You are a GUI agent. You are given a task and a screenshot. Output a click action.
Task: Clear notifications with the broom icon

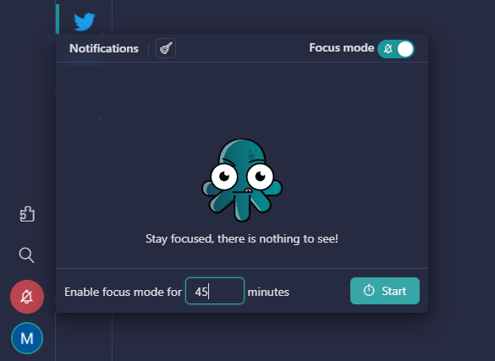point(166,48)
